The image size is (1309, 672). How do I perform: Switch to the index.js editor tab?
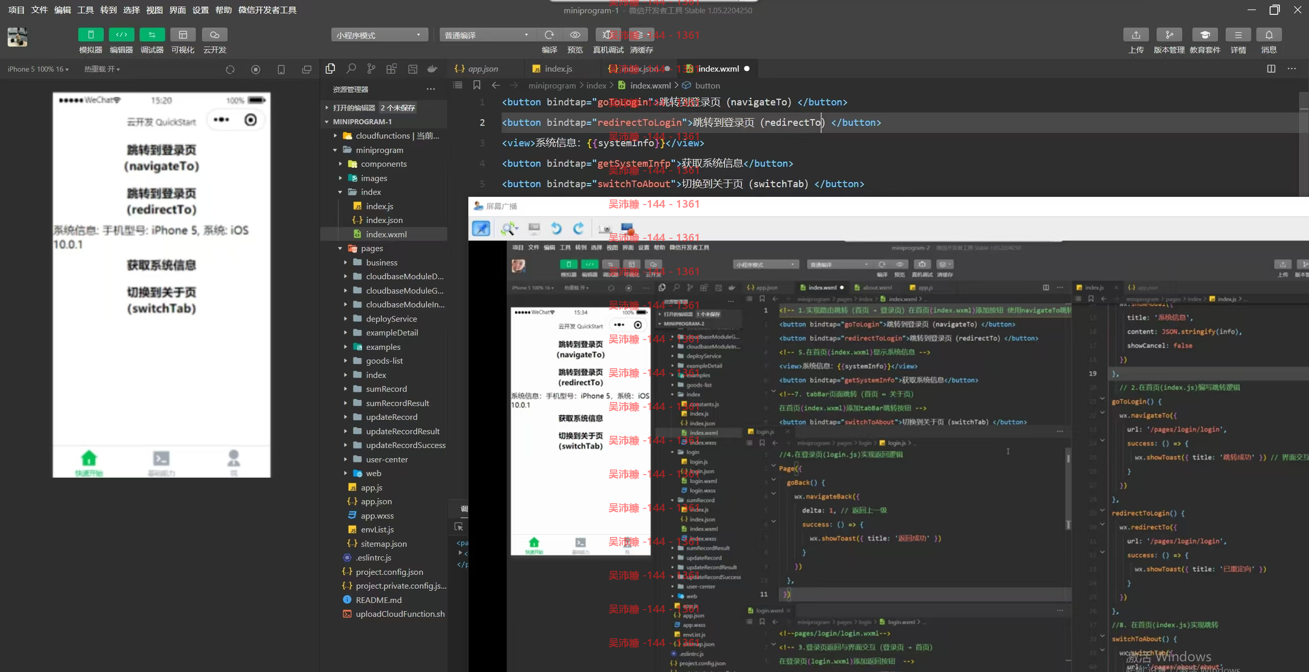[x=558, y=69]
